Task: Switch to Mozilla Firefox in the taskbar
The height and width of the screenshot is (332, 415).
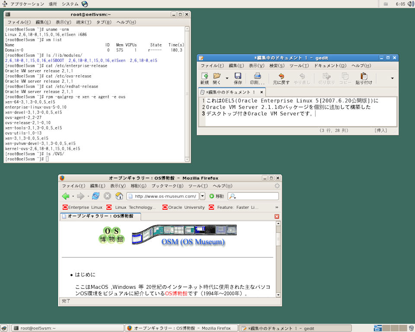Action: coord(182,328)
